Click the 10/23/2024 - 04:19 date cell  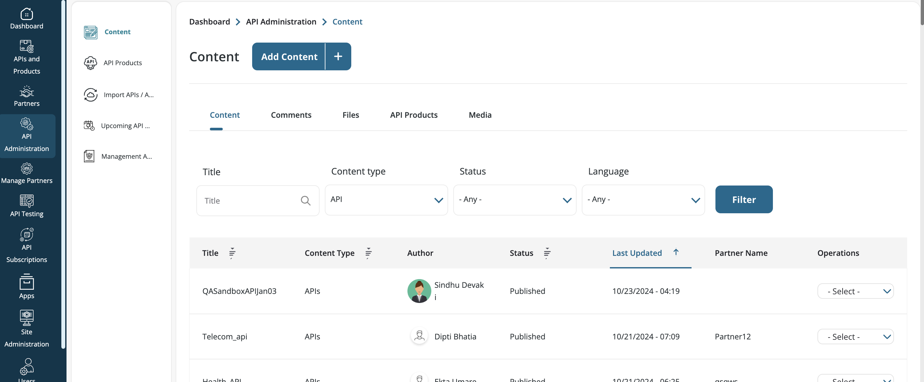[646, 291]
